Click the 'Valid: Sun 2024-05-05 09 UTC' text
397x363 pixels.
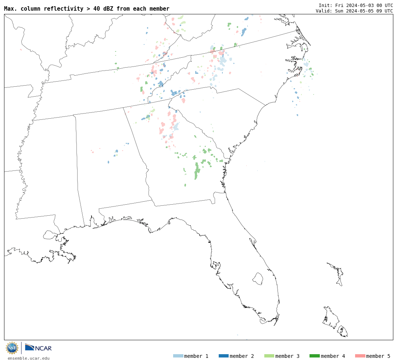point(354,11)
